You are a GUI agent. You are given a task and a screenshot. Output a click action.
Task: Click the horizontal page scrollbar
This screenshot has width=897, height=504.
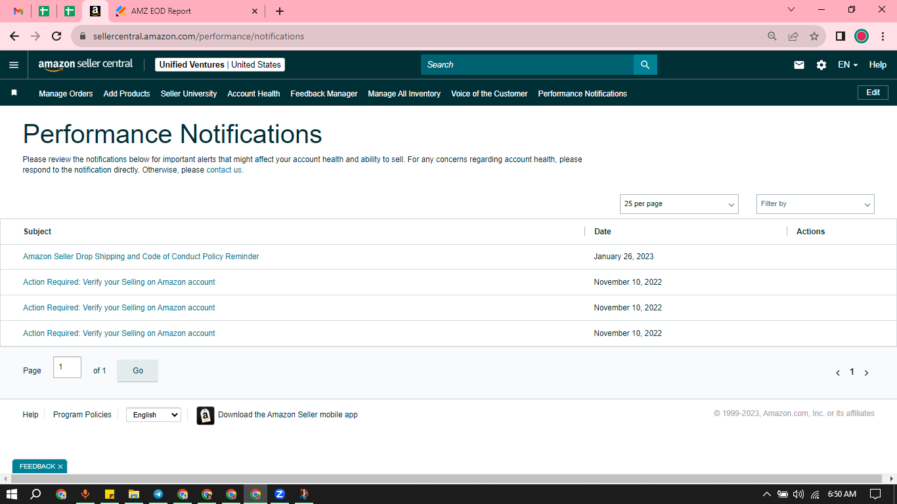pos(447,479)
